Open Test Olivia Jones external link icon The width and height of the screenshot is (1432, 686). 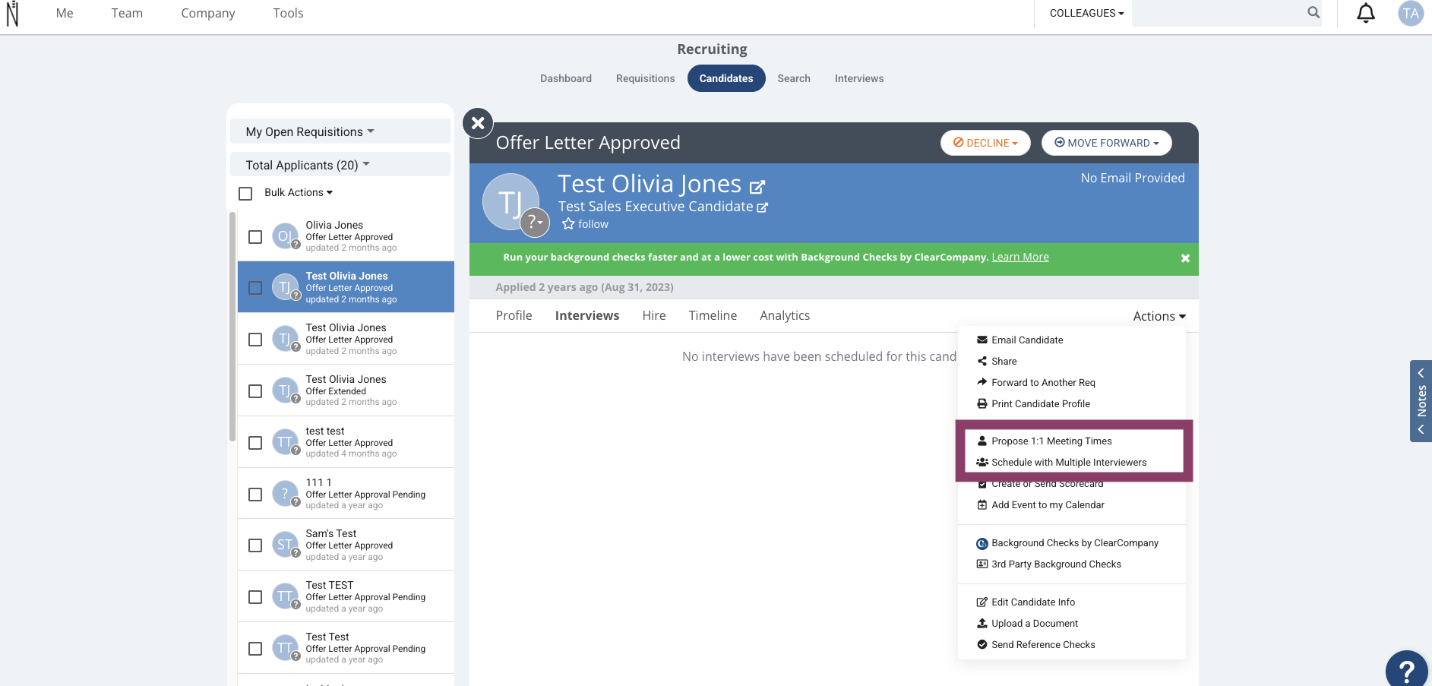pos(757,186)
